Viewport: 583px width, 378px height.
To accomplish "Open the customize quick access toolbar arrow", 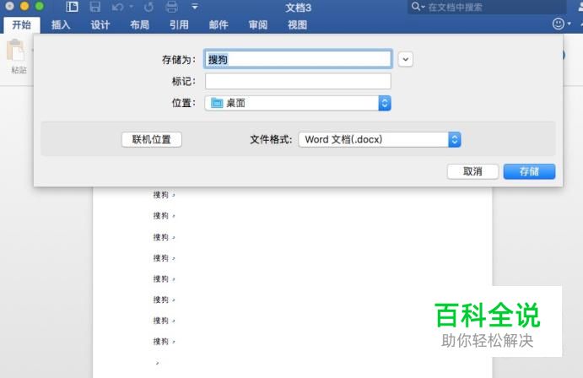I will coord(195,7).
